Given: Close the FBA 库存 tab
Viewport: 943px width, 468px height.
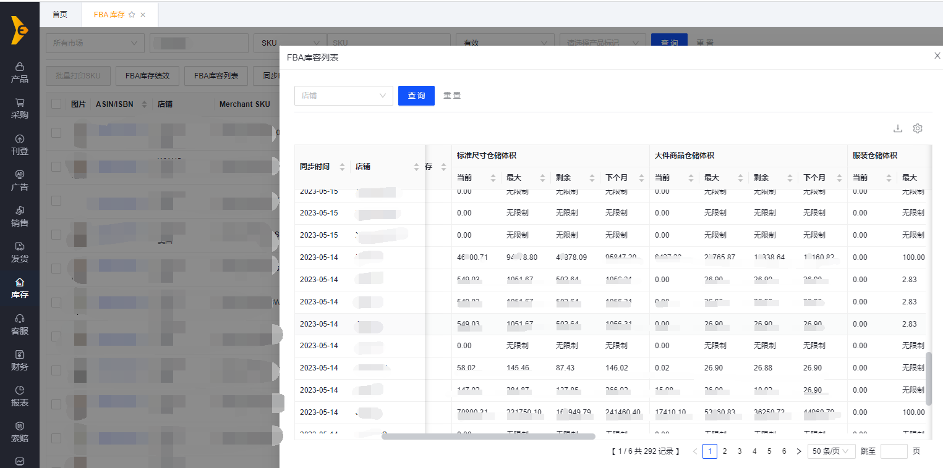Looking at the screenshot, I should click(x=143, y=15).
